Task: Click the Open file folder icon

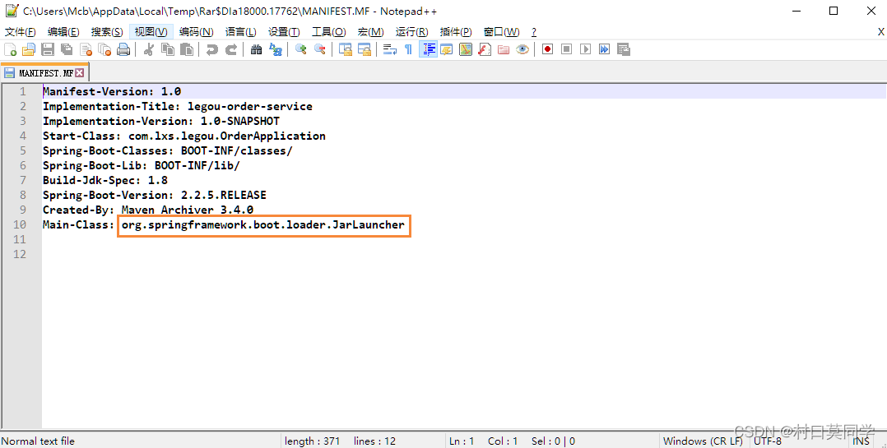Action: (x=28, y=49)
